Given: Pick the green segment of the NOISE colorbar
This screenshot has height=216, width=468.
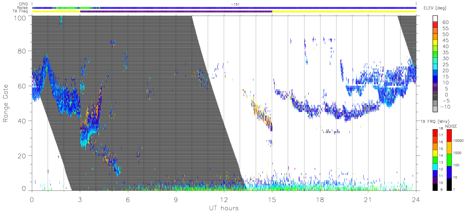Looking at the screenshot, I should coord(449,160).
